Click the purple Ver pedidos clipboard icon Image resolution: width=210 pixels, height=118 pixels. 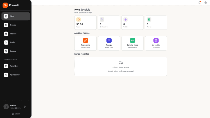tap(156, 41)
